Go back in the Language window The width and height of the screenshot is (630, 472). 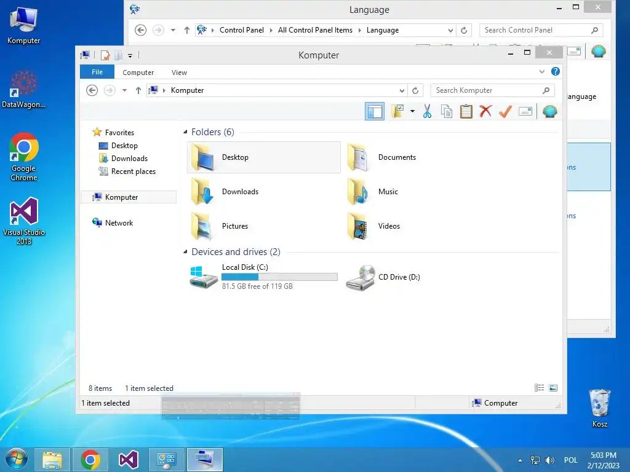tap(141, 30)
